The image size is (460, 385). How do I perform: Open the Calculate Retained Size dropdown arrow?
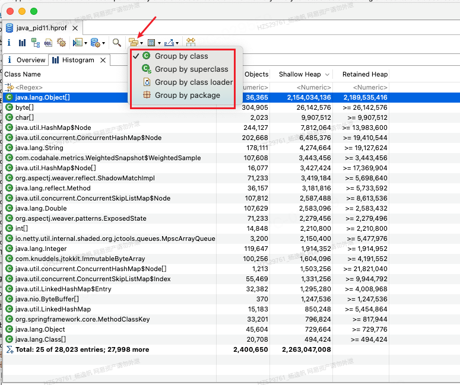click(x=159, y=43)
